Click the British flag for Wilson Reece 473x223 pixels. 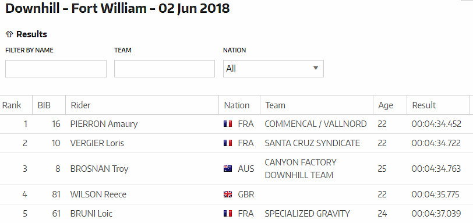(x=228, y=194)
